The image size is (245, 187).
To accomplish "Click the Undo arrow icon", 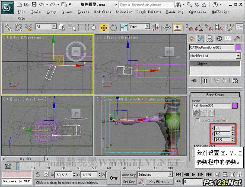I will click(42, 4).
